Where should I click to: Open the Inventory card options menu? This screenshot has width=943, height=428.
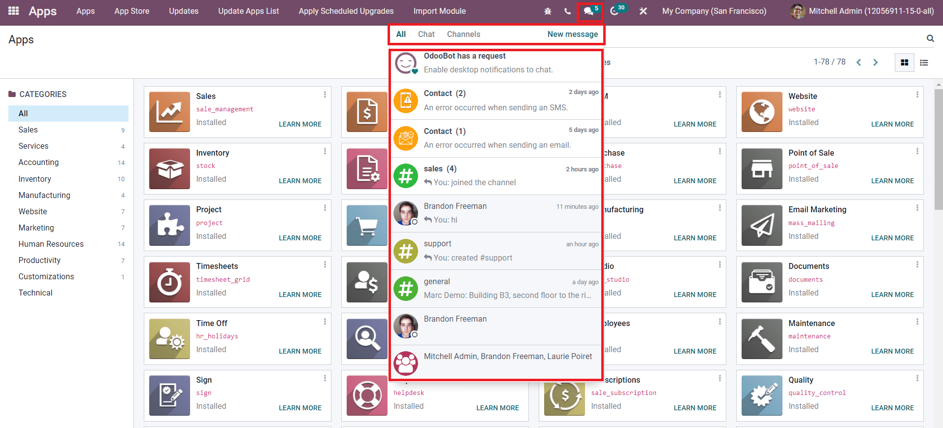325,151
